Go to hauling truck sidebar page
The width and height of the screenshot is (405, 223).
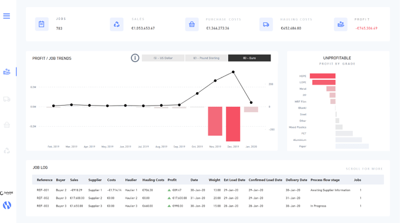pyautogui.click(x=6, y=99)
